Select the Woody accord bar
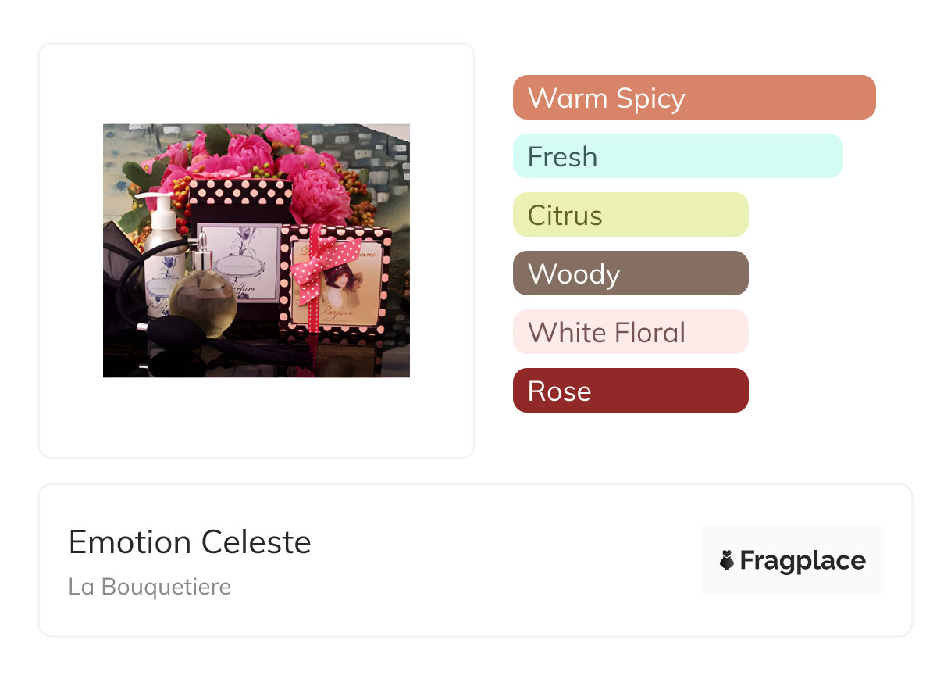Image resolution: width=951 pixels, height=675 pixels. coord(630,273)
